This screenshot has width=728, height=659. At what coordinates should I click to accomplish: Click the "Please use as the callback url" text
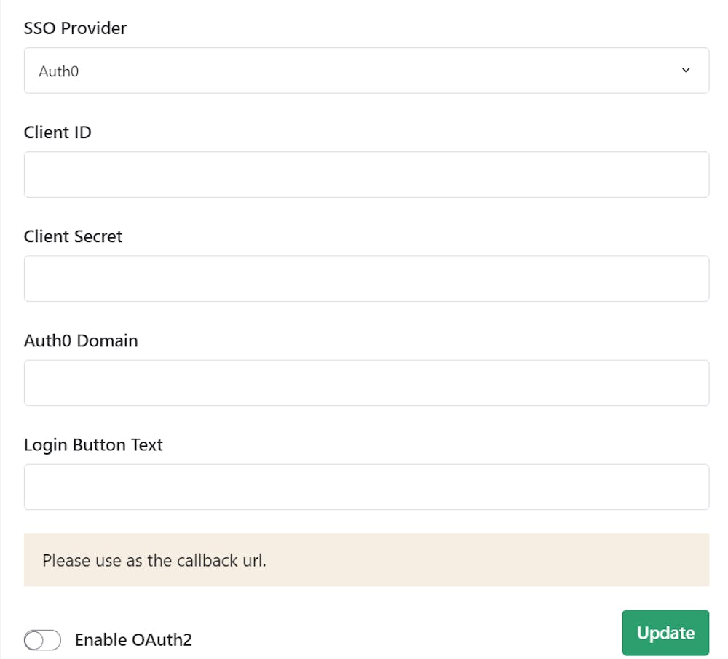pyautogui.click(x=154, y=561)
